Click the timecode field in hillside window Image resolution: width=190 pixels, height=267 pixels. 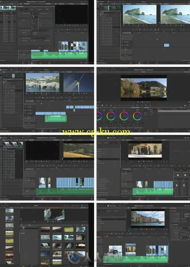pos(30,169)
